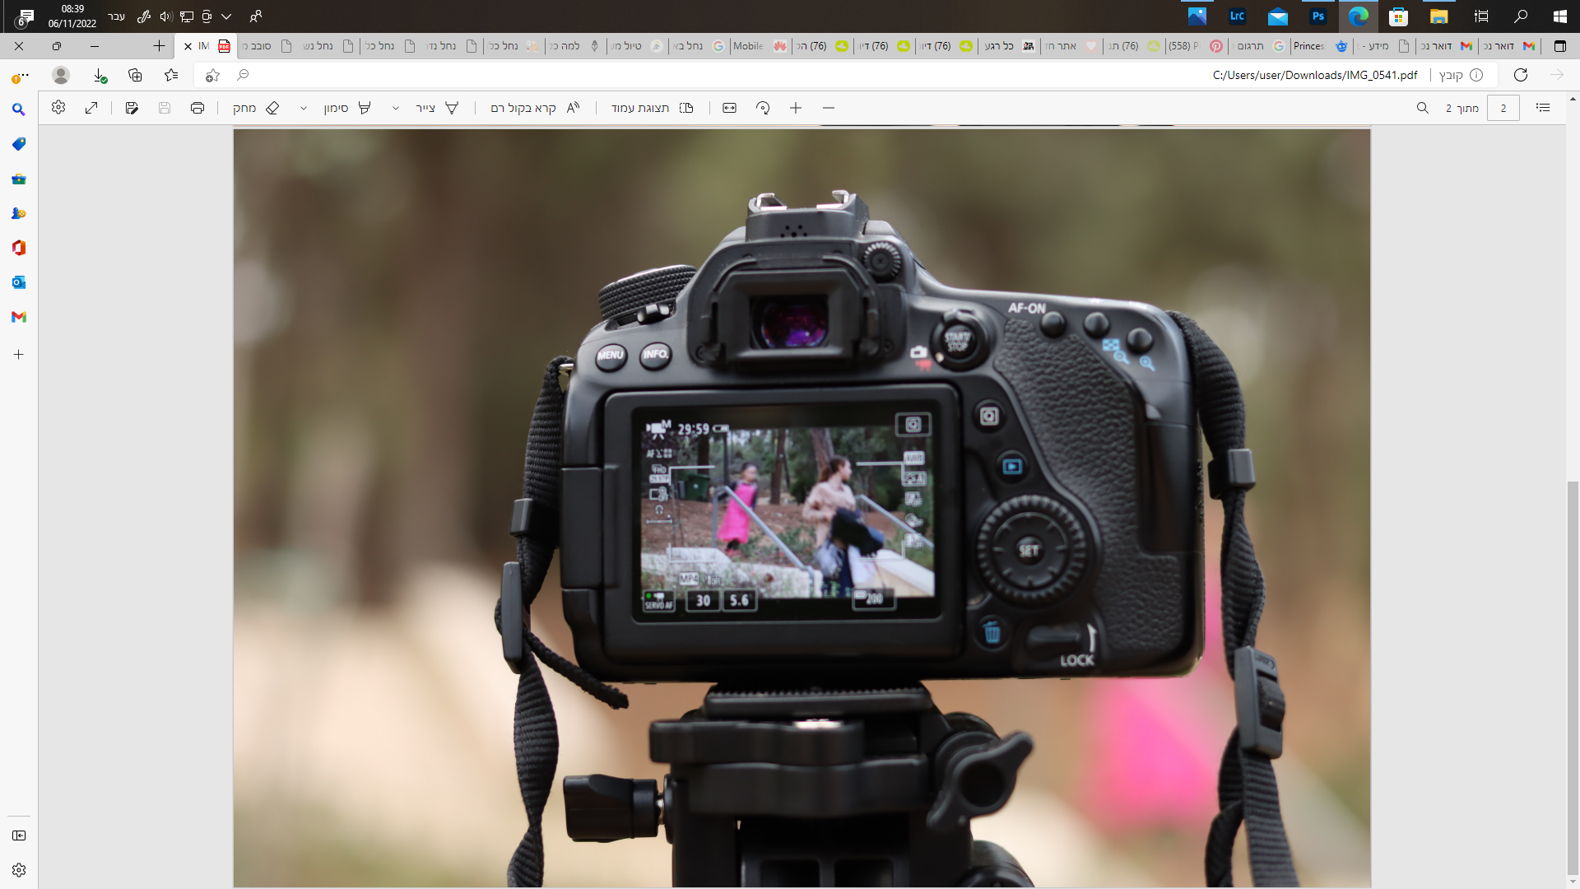Viewport: 1580px width, 889px height.
Task: Expand draw pen options dropdown arrow
Action: 396,108
